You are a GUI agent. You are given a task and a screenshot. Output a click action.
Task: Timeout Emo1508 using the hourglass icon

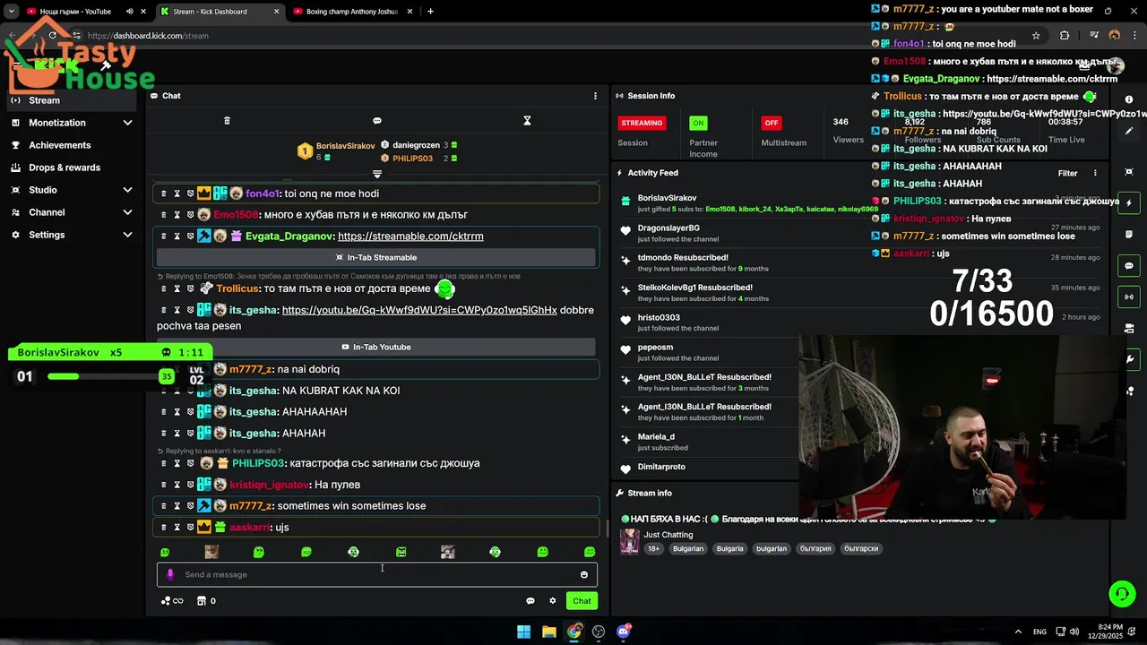pyautogui.click(x=177, y=215)
